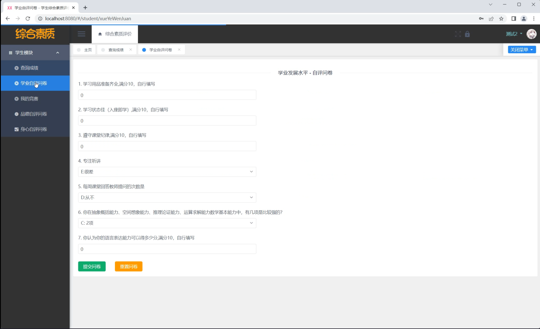Open 身心自评问卷 in the sidebar
The width and height of the screenshot is (540, 329).
click(33, 129)
